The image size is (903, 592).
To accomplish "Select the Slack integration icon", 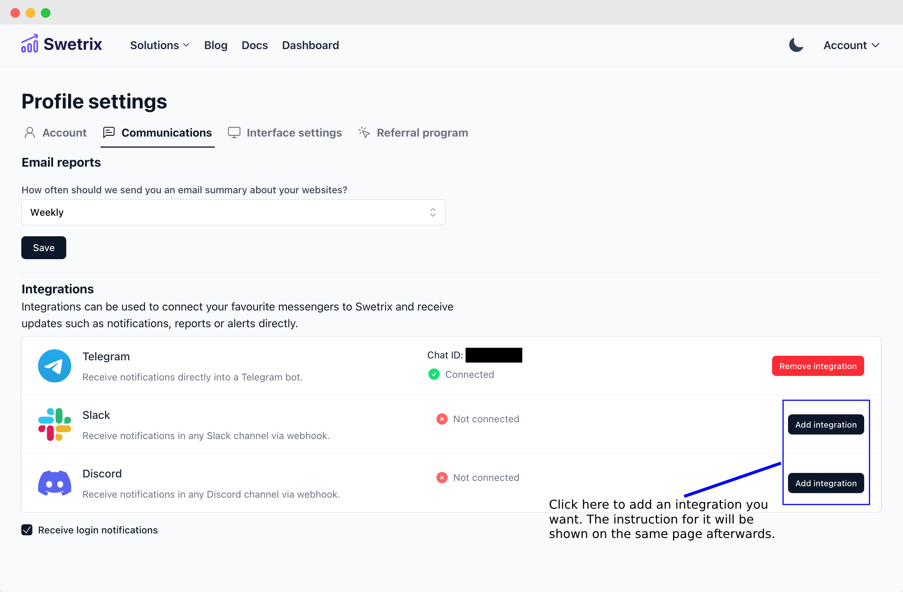I will coord(54,424).
